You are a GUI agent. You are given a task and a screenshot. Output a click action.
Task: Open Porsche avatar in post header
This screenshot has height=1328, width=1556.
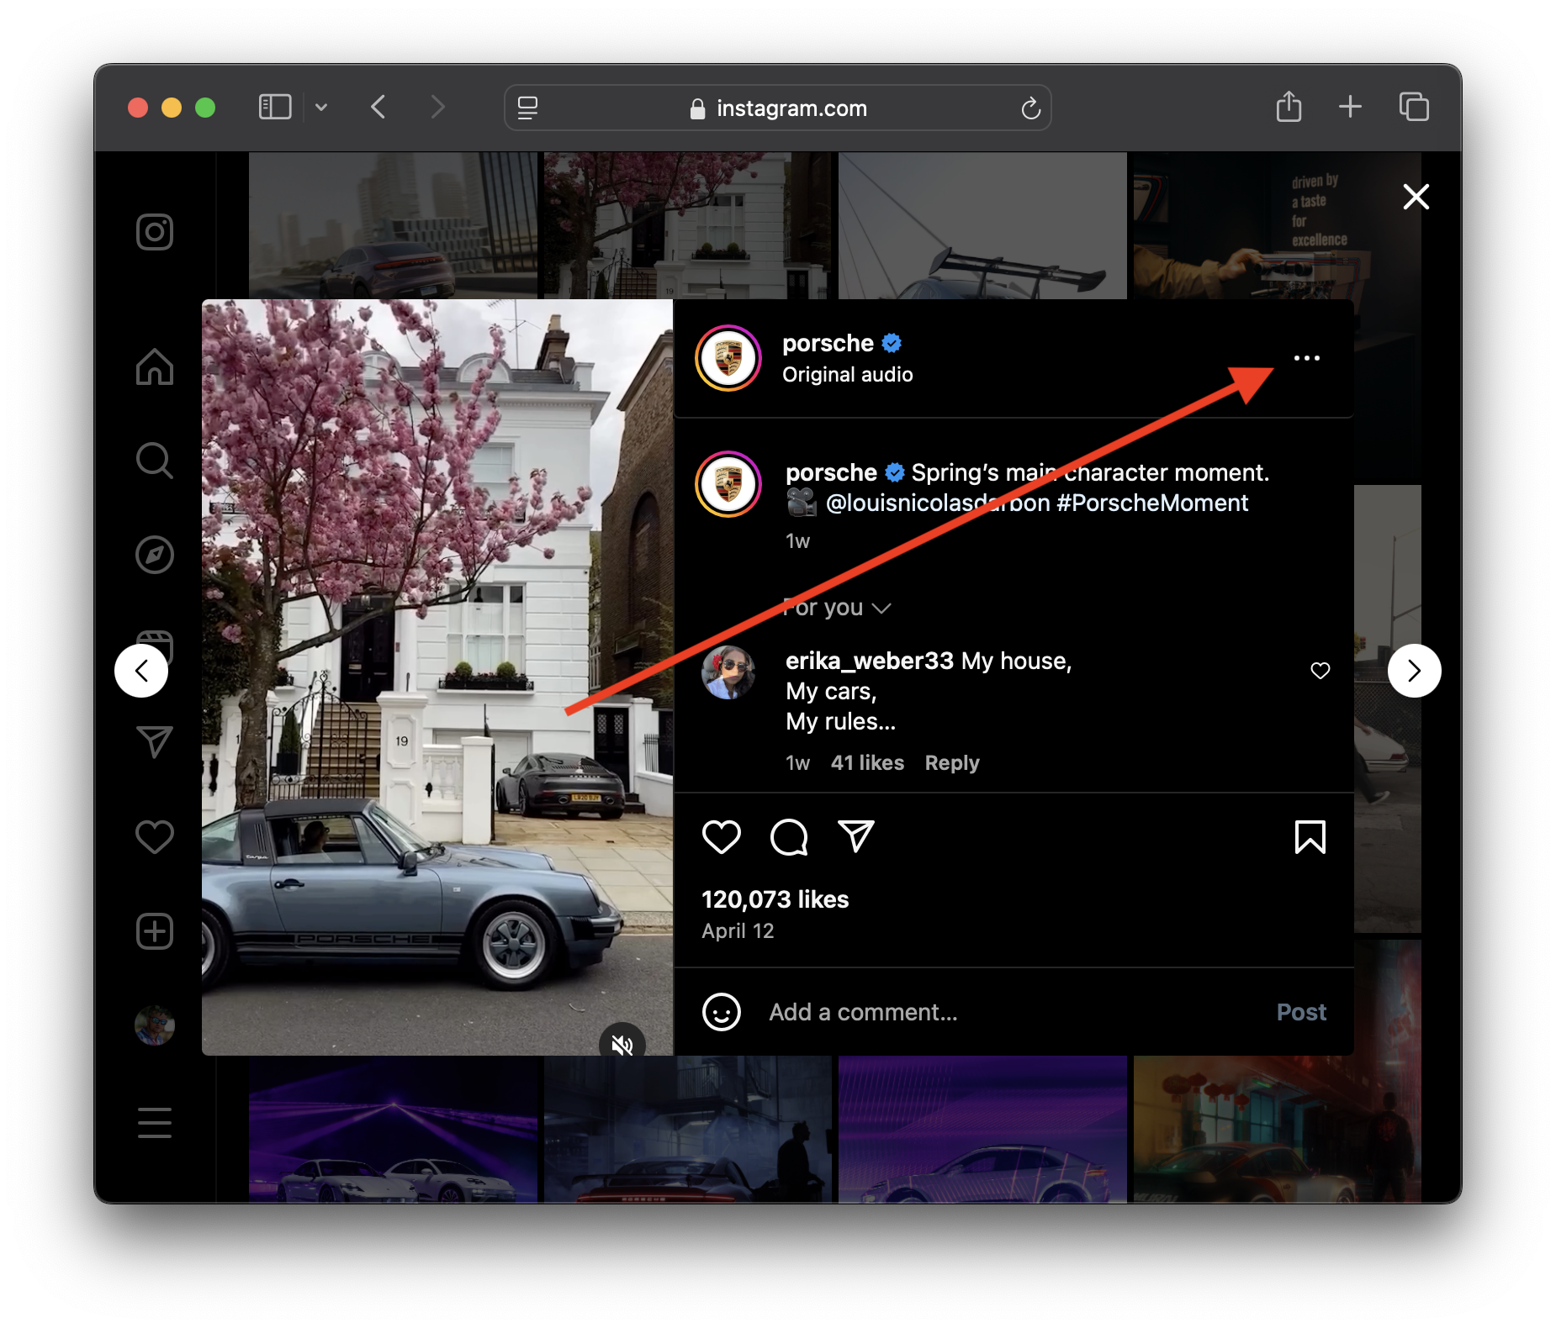click(728, 358)
